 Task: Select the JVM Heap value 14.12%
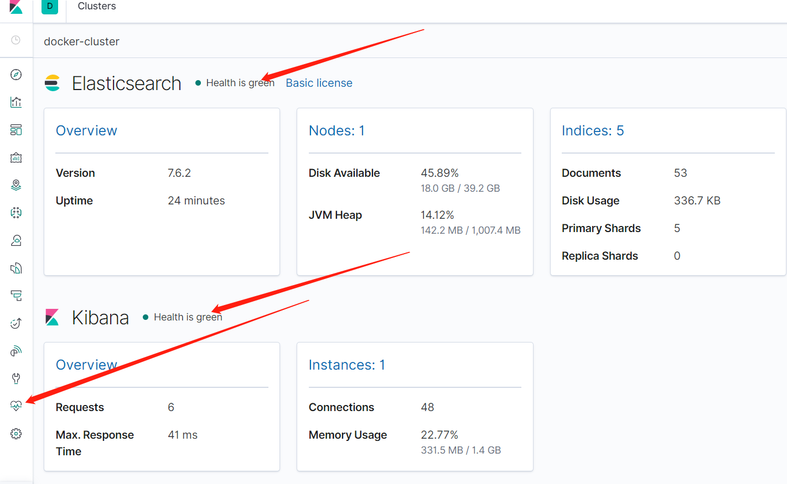click(437, 215)
